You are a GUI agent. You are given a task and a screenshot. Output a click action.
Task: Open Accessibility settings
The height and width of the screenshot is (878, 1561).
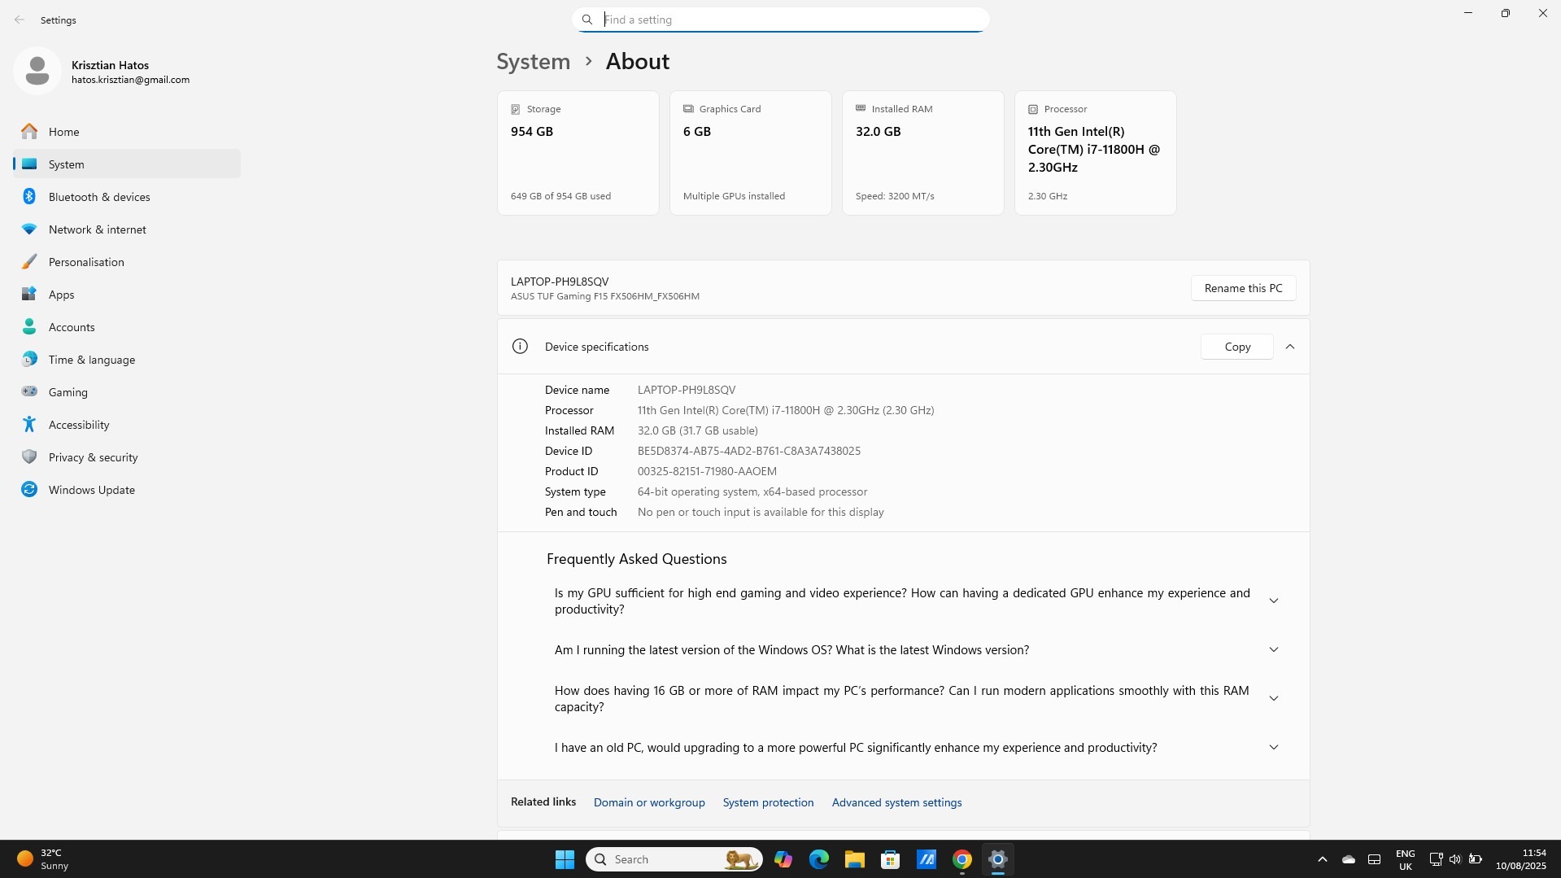pos(127,425)
